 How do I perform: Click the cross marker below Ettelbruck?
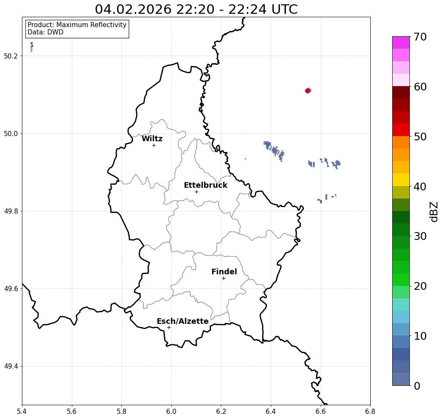click(197, 192)
